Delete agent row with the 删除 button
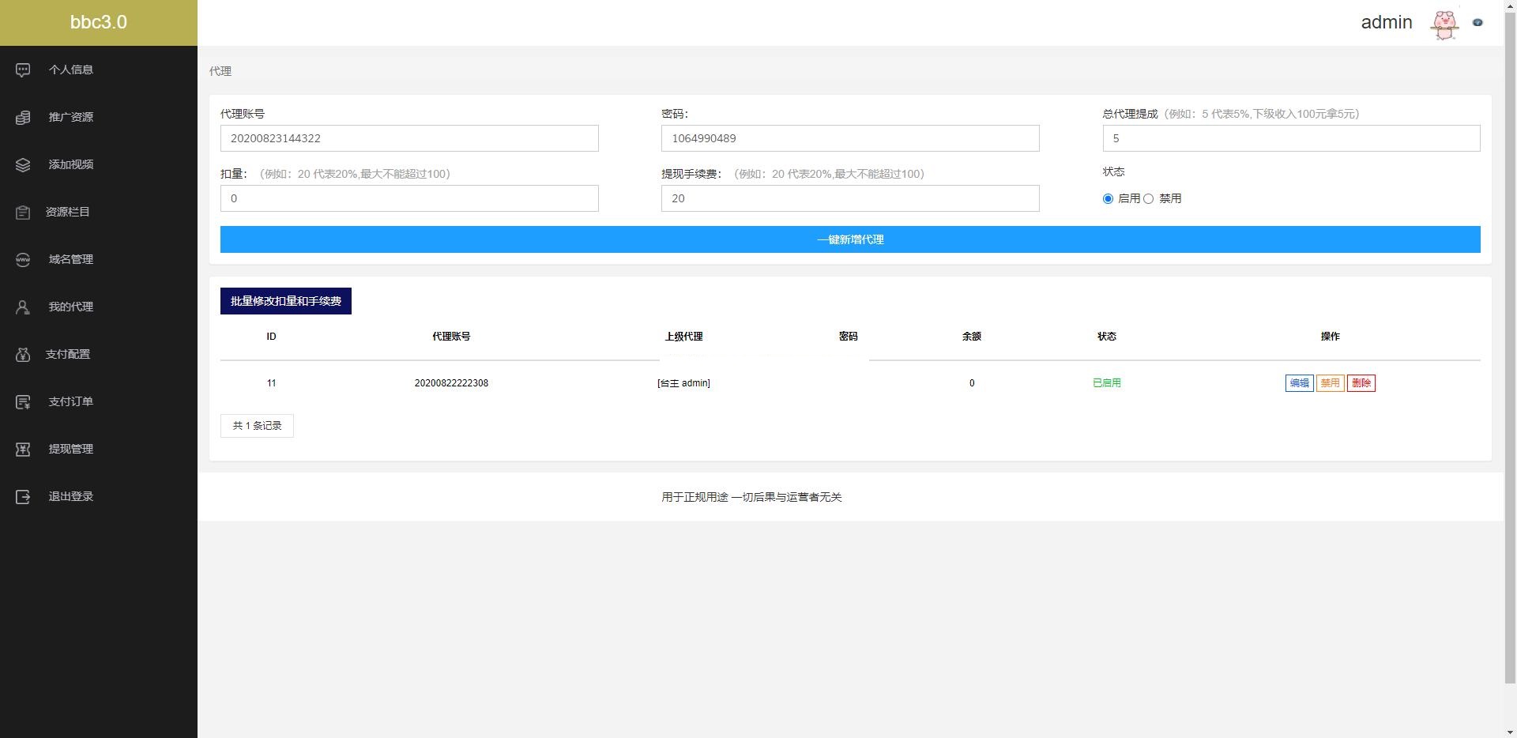 [x=1361, y=383]
